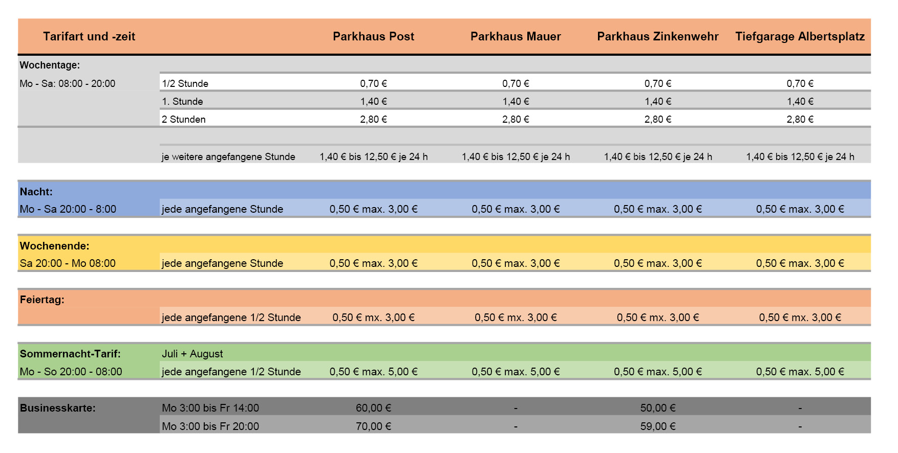Click the 'Nacht:' section heading

[x=36, y=192]
